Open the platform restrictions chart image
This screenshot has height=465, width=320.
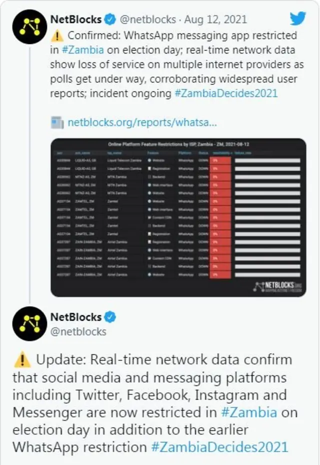tap(178, 217)
